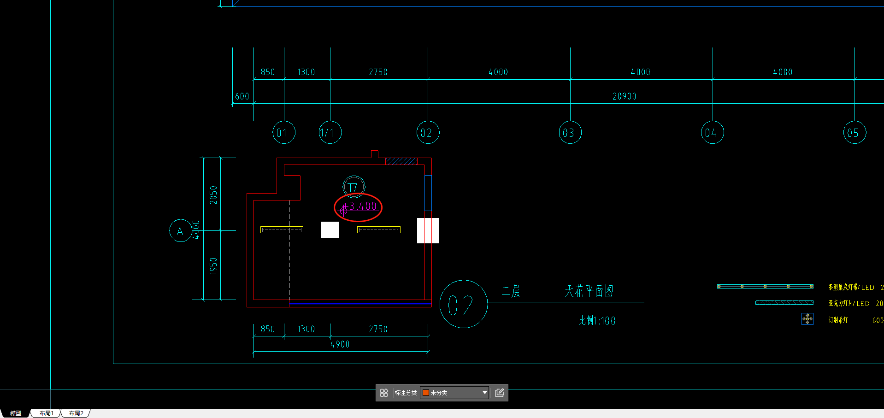Select the 2050 vertical dimension text
This screenshot has height=418, width=884.
pos(213,195)
